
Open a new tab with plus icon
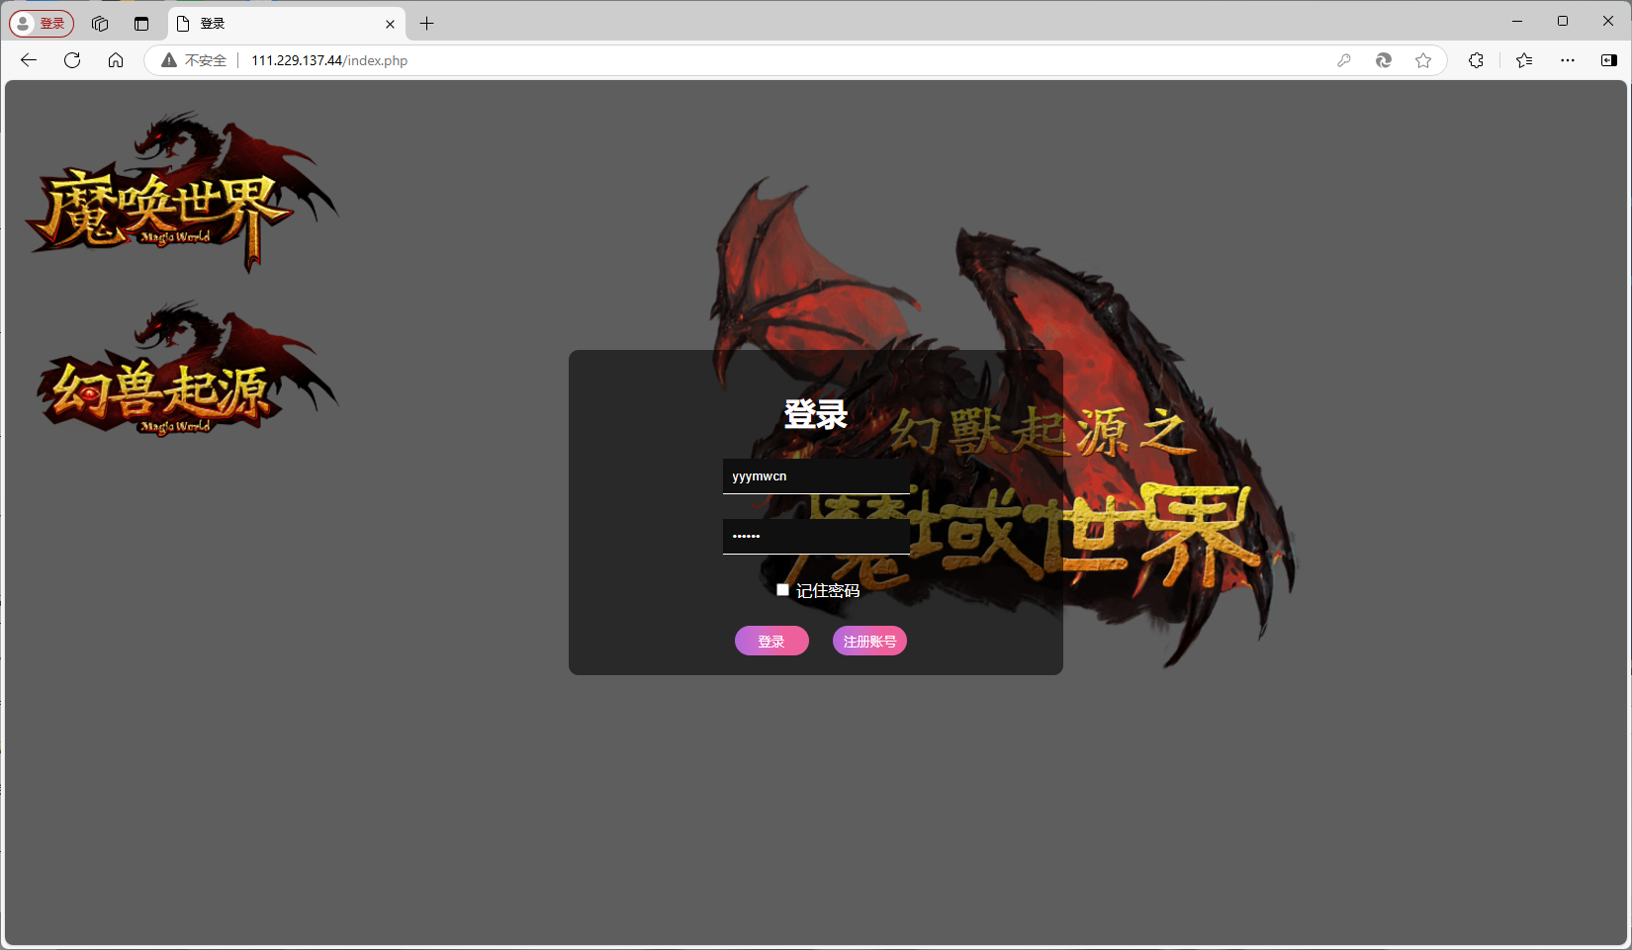(426, 24)
